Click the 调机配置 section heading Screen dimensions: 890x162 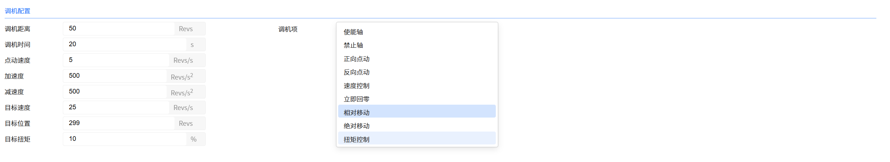click(x=18, y=11)
